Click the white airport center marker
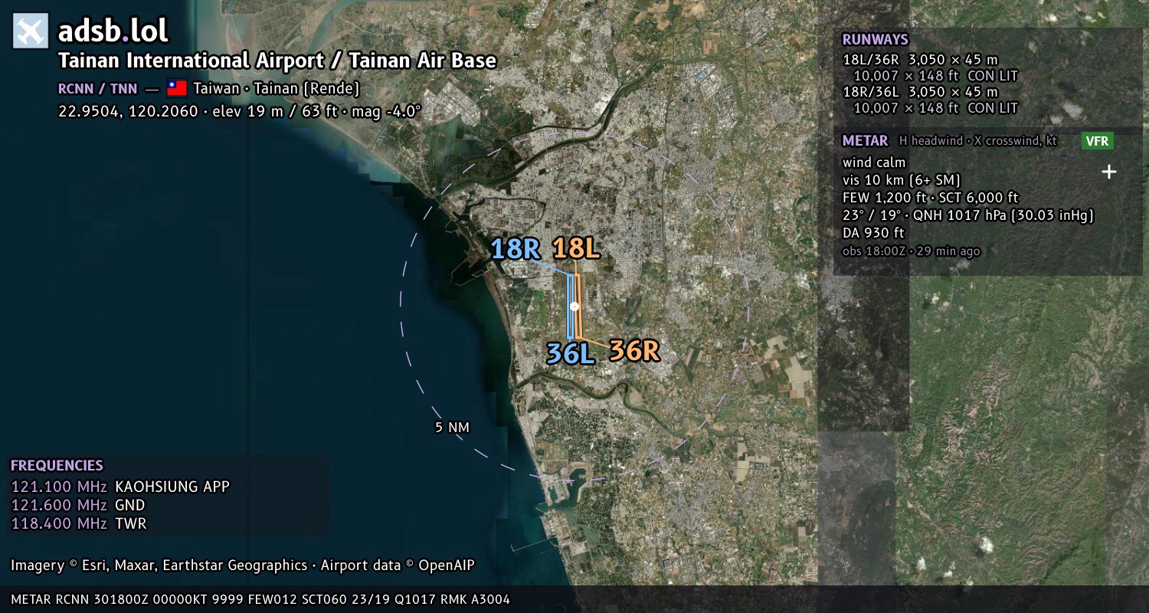The width and height of the screenshot is (1149, 613). click(x=574, y=306)
